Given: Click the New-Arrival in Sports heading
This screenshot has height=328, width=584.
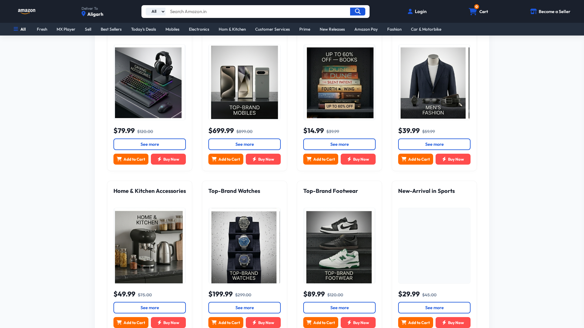Looking at the screenshot, I should 426,191.
